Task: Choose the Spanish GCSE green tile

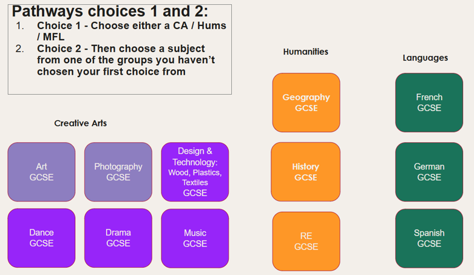Action: click(429, 239)
